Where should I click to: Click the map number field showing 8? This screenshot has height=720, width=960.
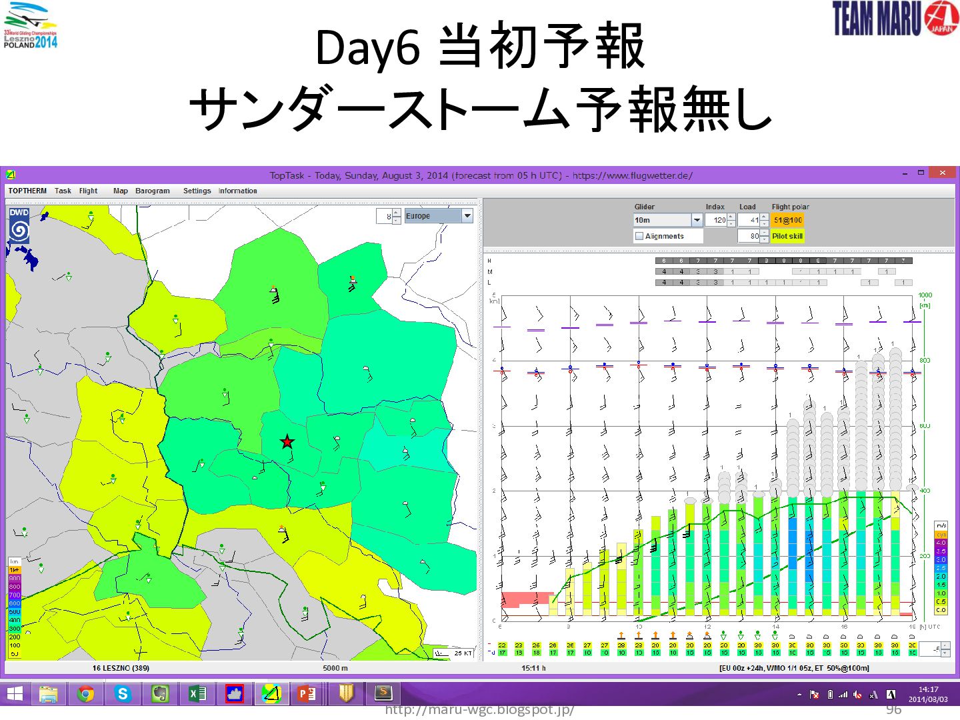(385, 216)
